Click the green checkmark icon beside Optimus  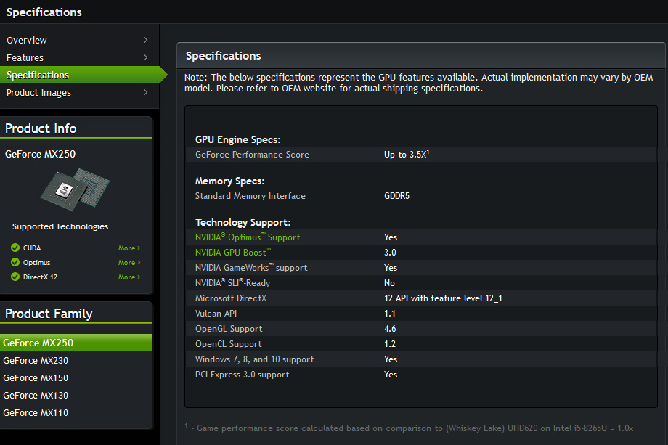pos(15,263)
